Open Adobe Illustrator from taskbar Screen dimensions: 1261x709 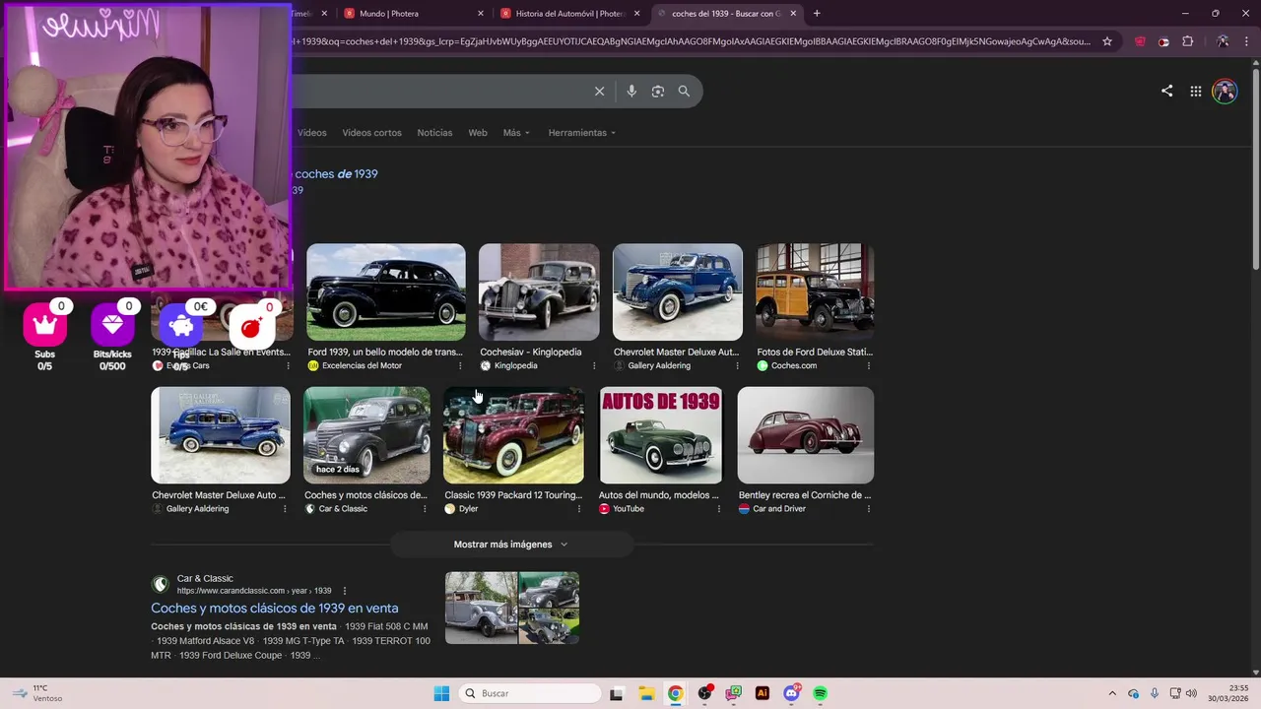click(762, 693)
